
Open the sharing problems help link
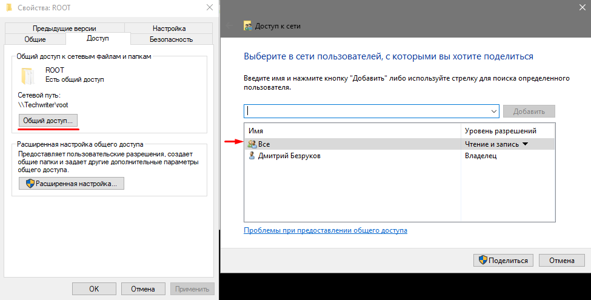coord(325,231)
